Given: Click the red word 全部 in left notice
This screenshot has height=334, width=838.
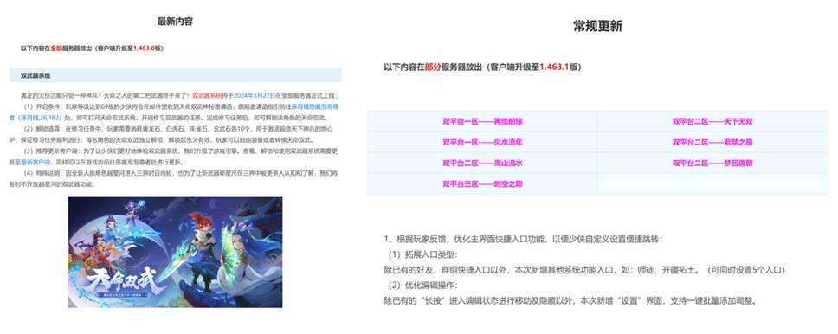Looking at the screenshot, I should (x=56, y=48).
